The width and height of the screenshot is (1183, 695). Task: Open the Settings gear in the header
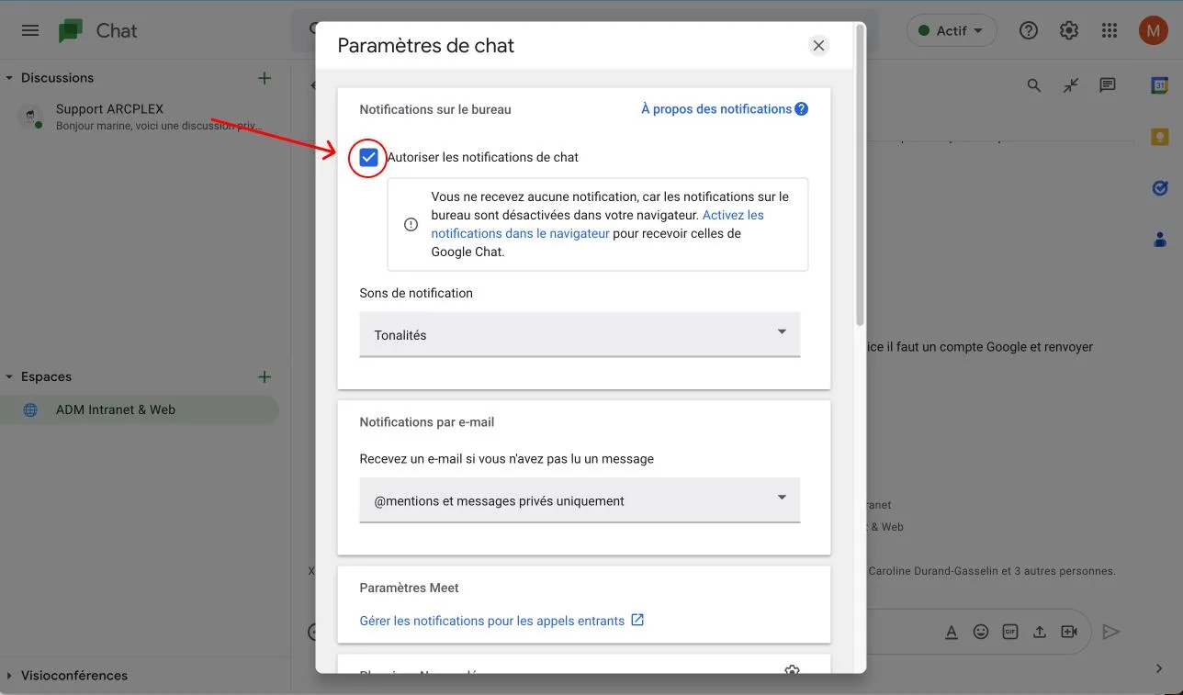1069,30
